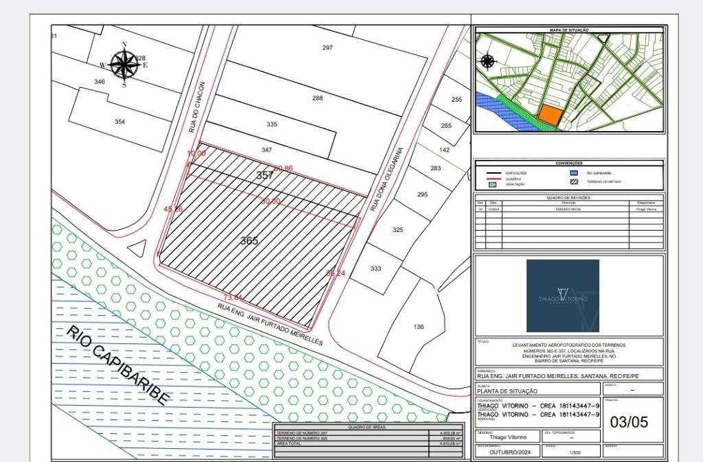Click the Terreno Levantado hatch legend symbol

pyautogui.click(x=574, y=182)
